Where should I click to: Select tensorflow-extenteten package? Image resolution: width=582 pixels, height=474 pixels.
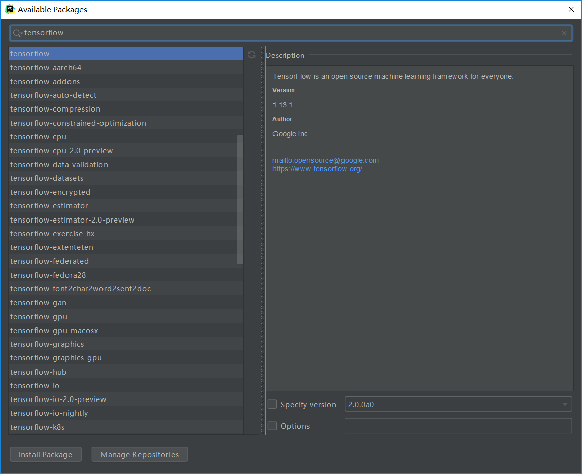point(126,247)
